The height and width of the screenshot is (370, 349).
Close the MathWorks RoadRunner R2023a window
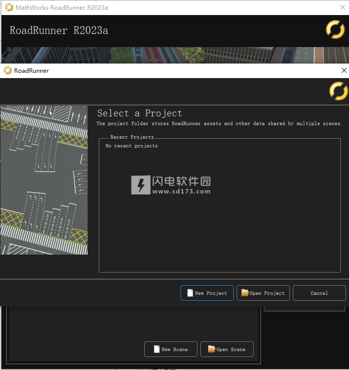click(x=343, y=7)
